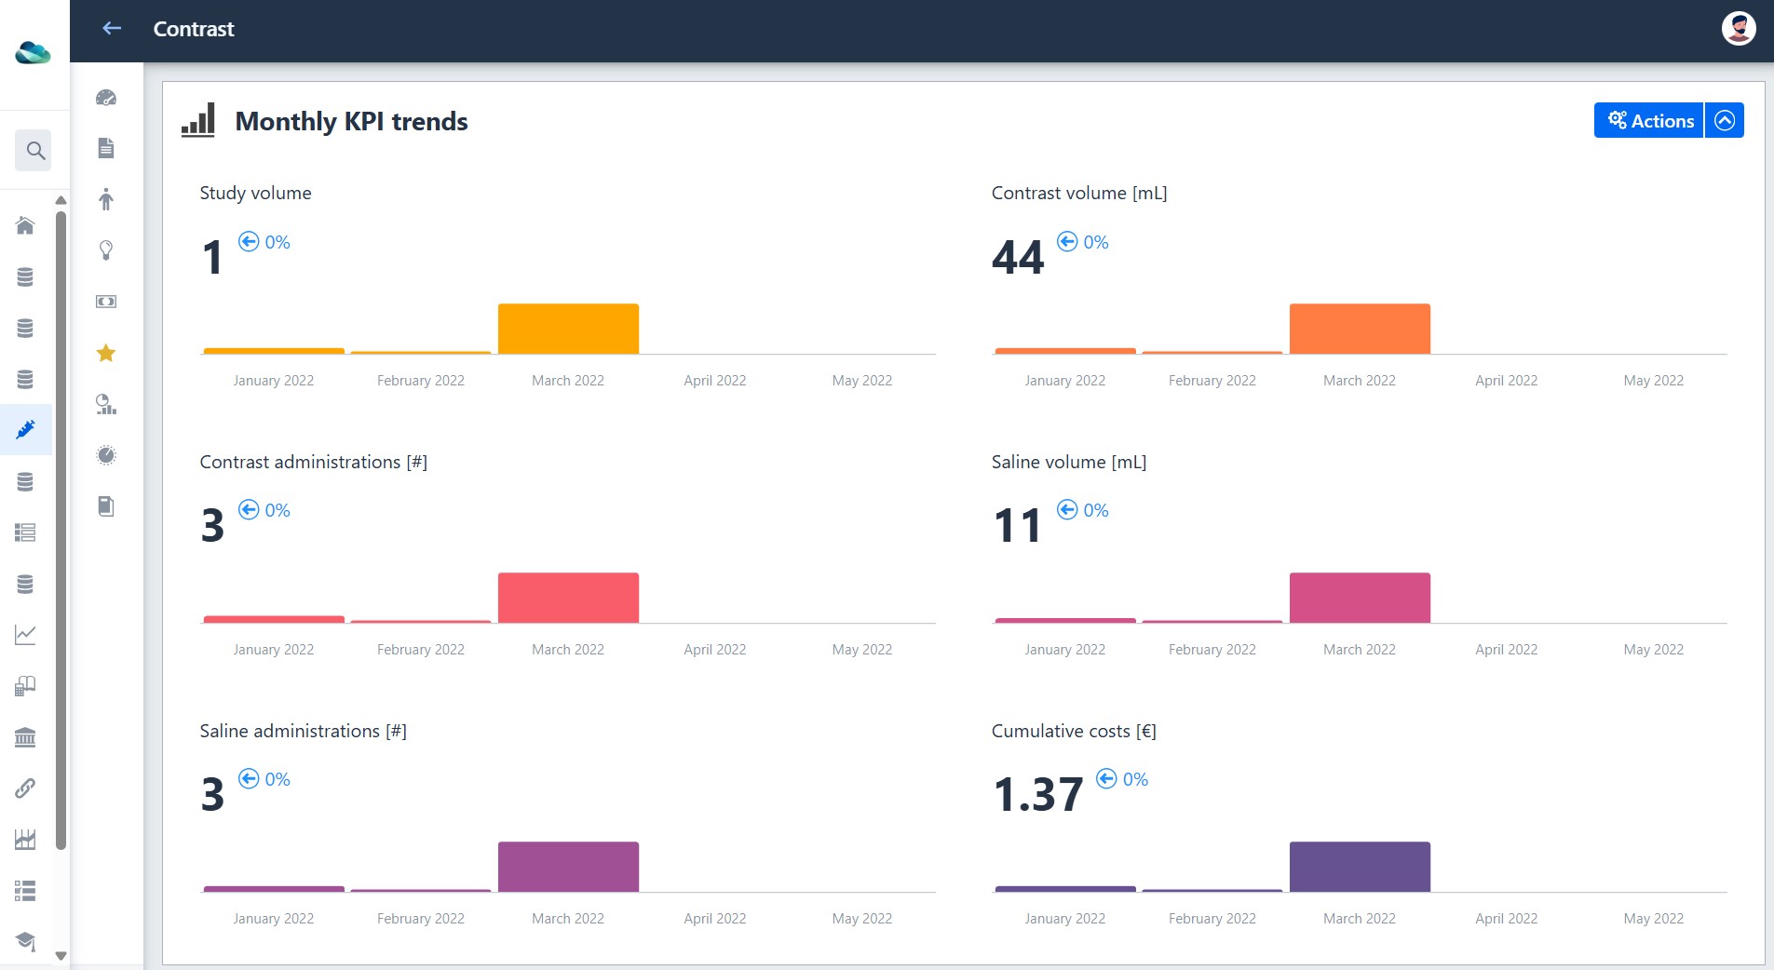This screenshot has height=970, width=1774.
Task: Collapse the Monthly KPI trends panel
Action: click(x=1725, y=120)
